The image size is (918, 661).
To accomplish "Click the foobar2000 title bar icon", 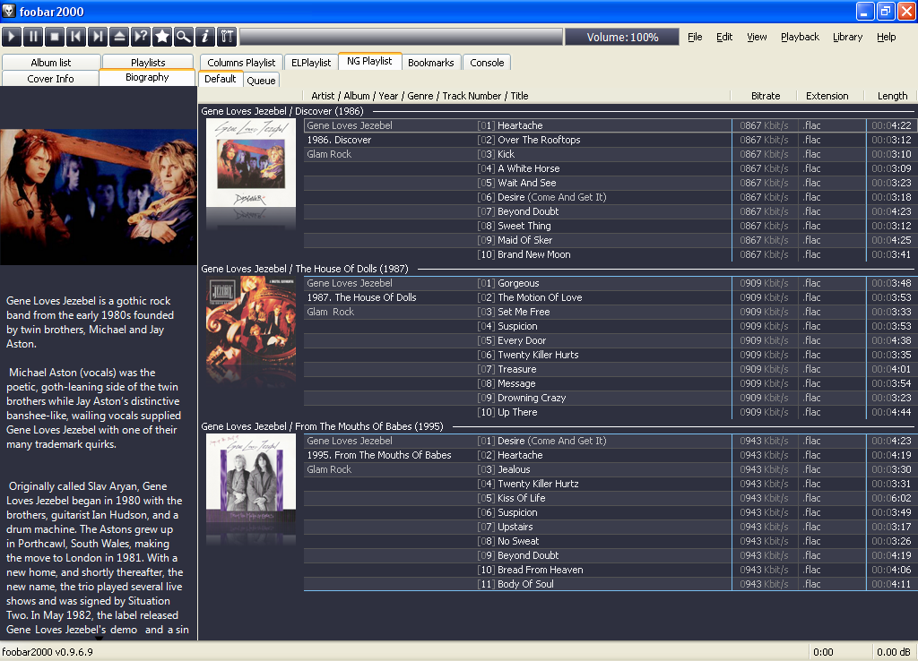I will click(x=9, y=11).
